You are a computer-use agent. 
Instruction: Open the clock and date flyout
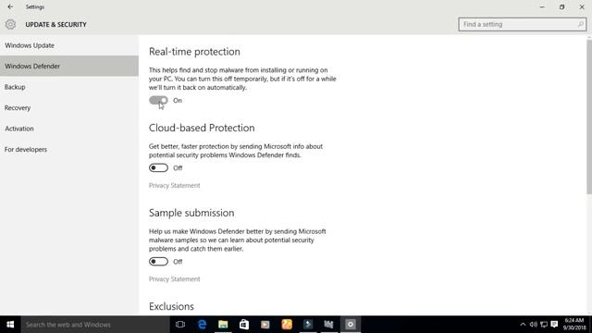click(x=573, y=325)
